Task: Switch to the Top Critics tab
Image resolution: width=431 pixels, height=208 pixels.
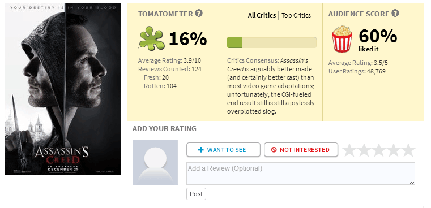Action: 296,15
